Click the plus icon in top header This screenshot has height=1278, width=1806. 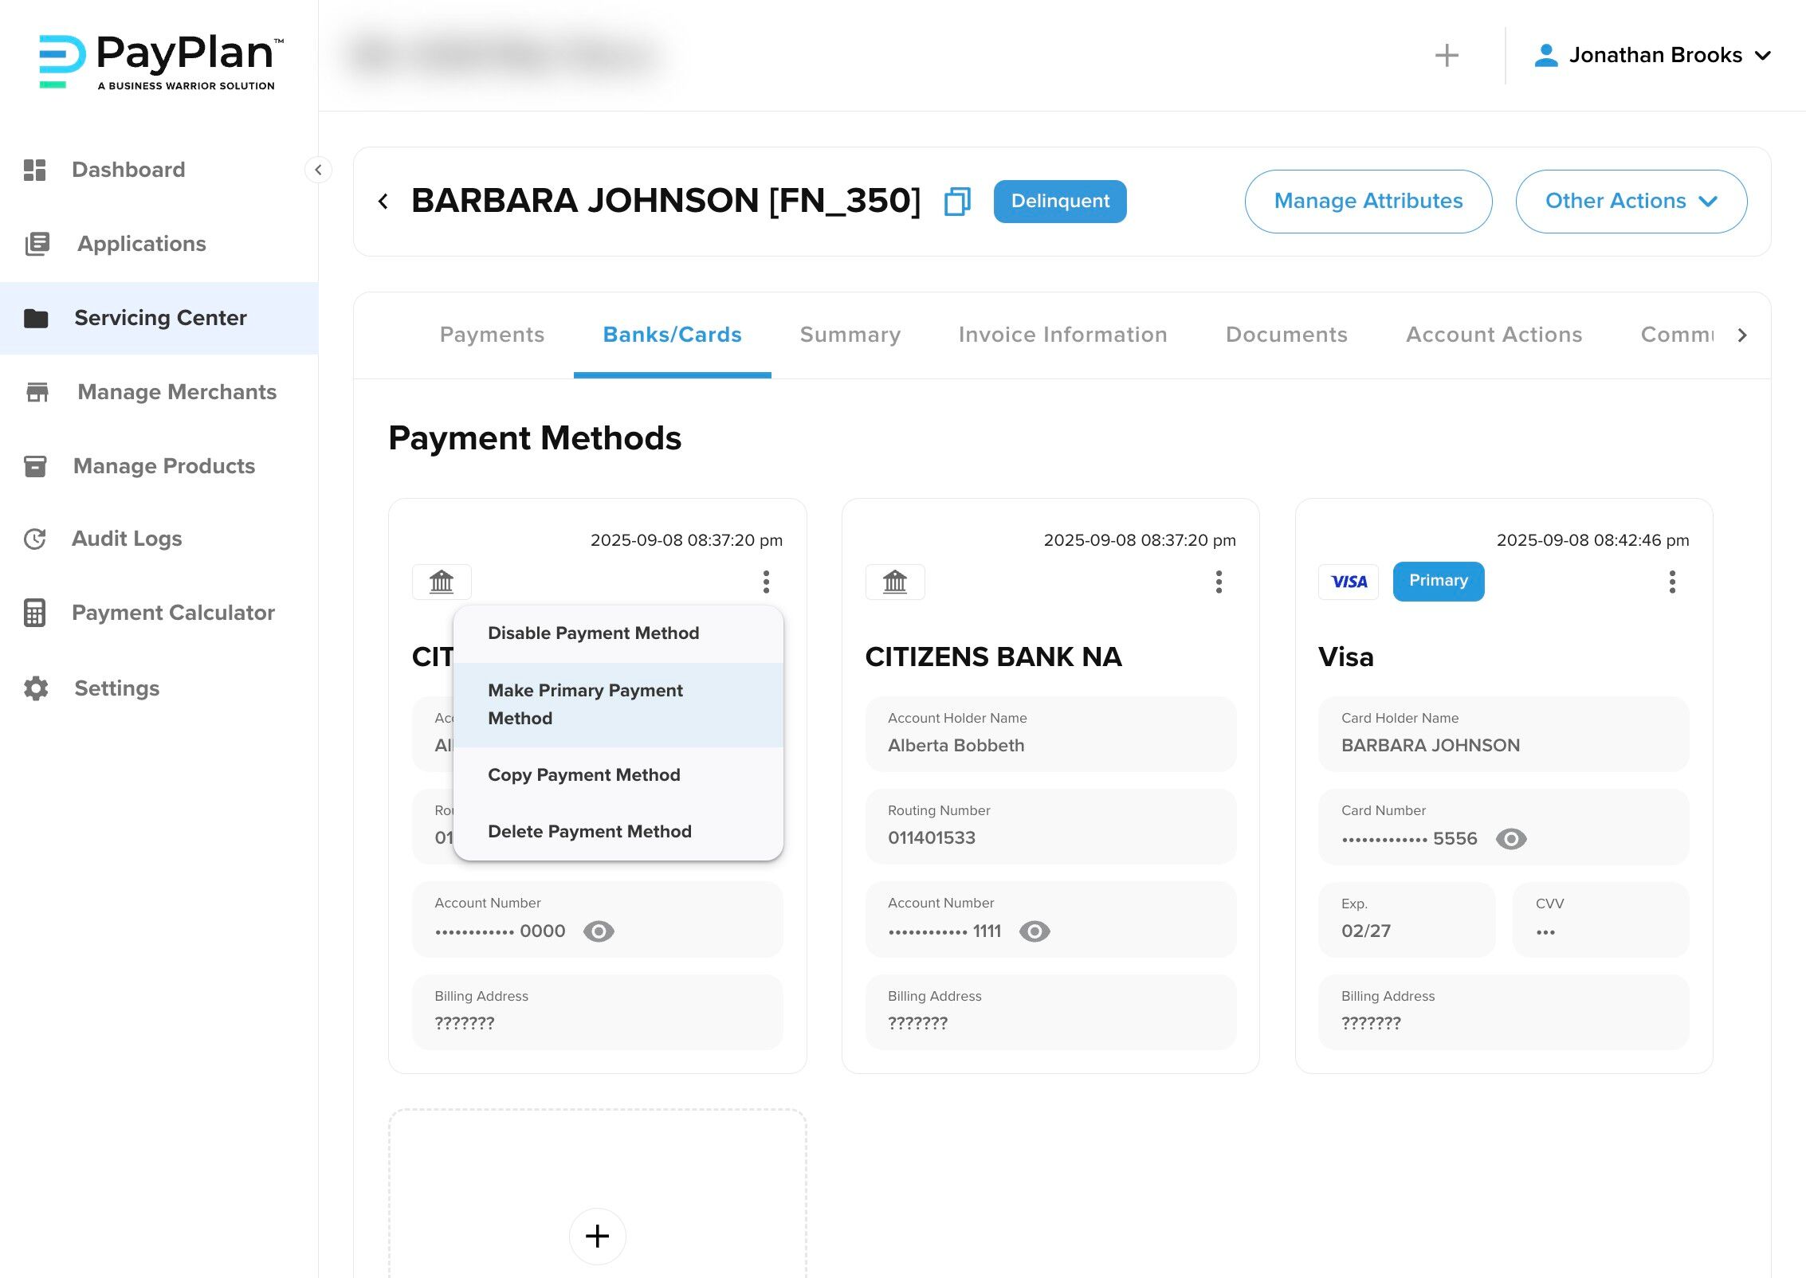(1447, 55)
